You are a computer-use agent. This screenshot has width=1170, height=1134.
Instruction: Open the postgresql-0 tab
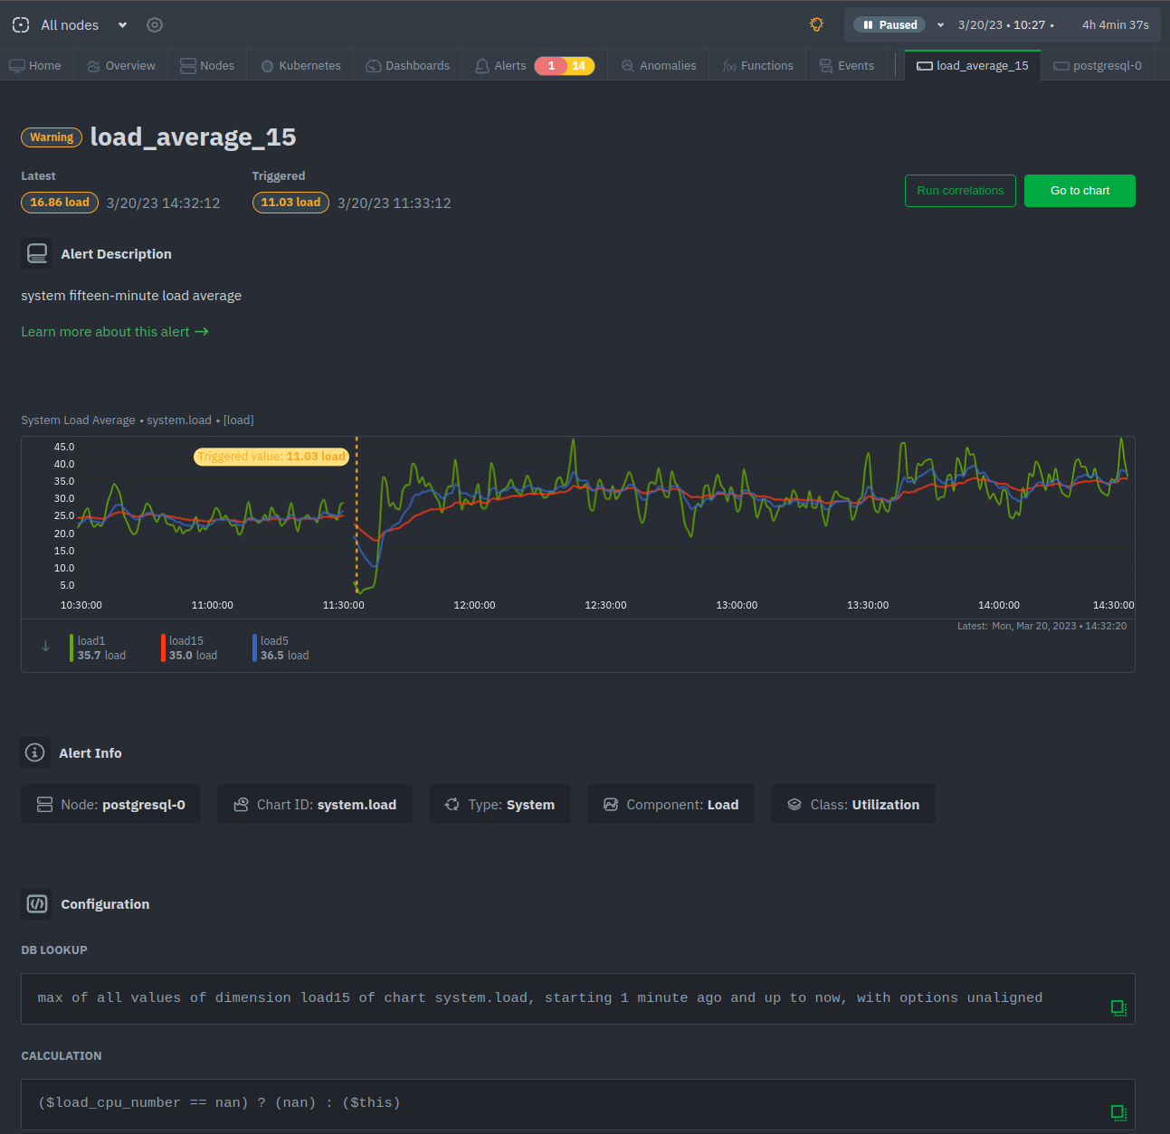1098,65
